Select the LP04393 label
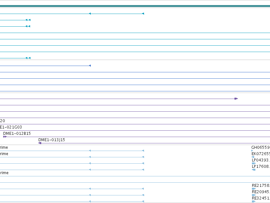The image size is (270, 203). point(261,160)
